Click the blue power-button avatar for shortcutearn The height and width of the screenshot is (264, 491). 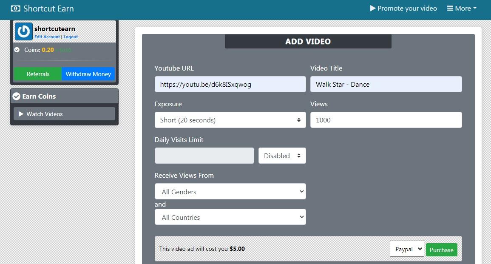(23, 31)
